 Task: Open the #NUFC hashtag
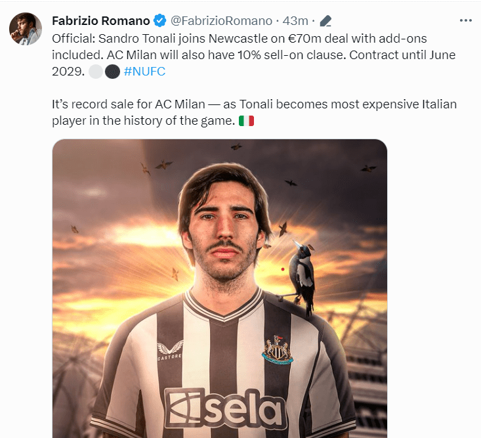click(x=144, y=72)
